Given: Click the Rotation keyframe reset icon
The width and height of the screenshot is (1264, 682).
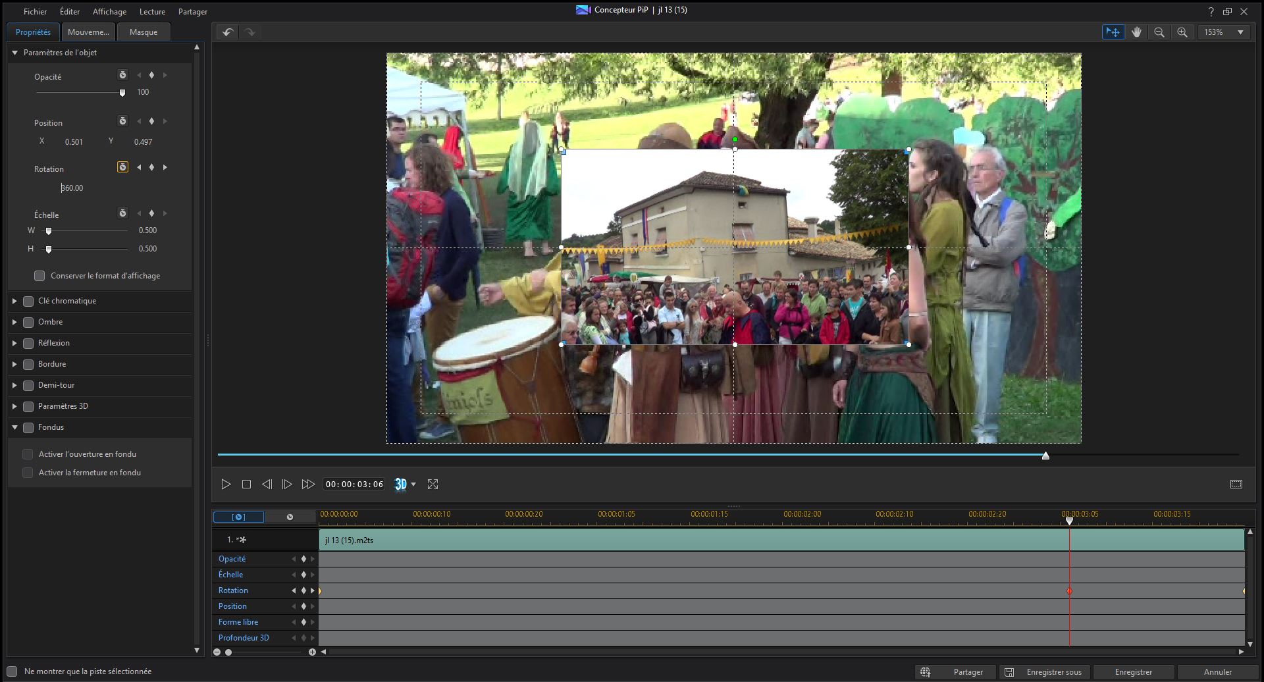Looking at the screenshot, I should point(122,167).
